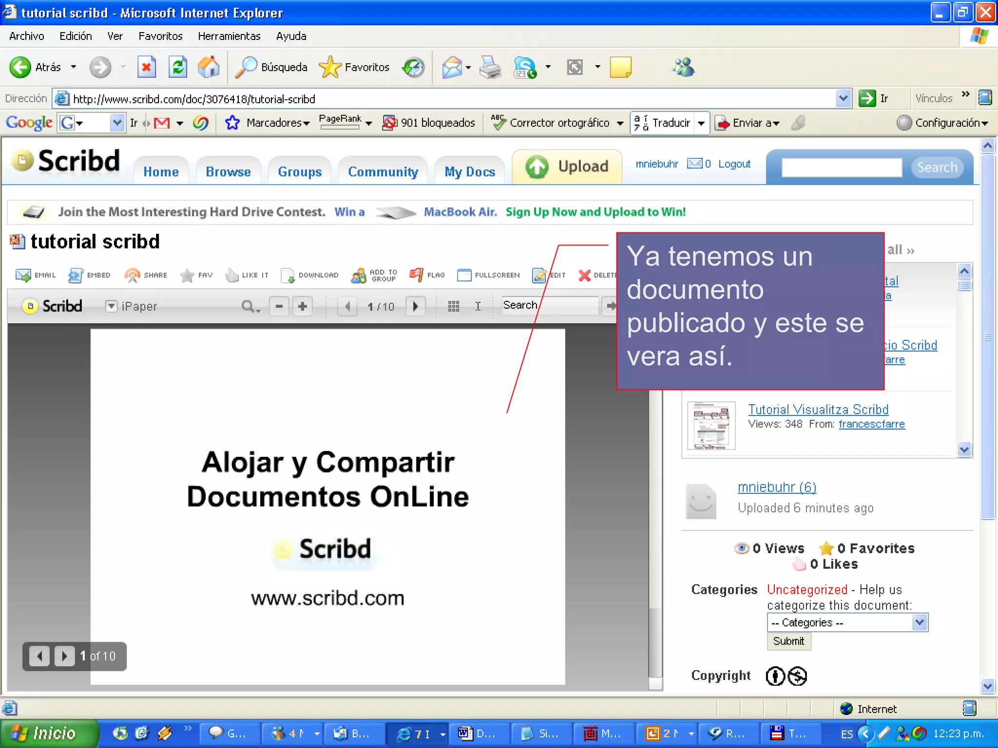Click previous arrow in bottom-left page overlay
This screenshot has width=998, height=748.
click(x=39, y=656)
